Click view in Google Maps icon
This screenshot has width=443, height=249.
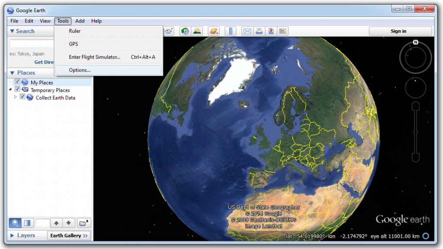click(x=282, y=31)
